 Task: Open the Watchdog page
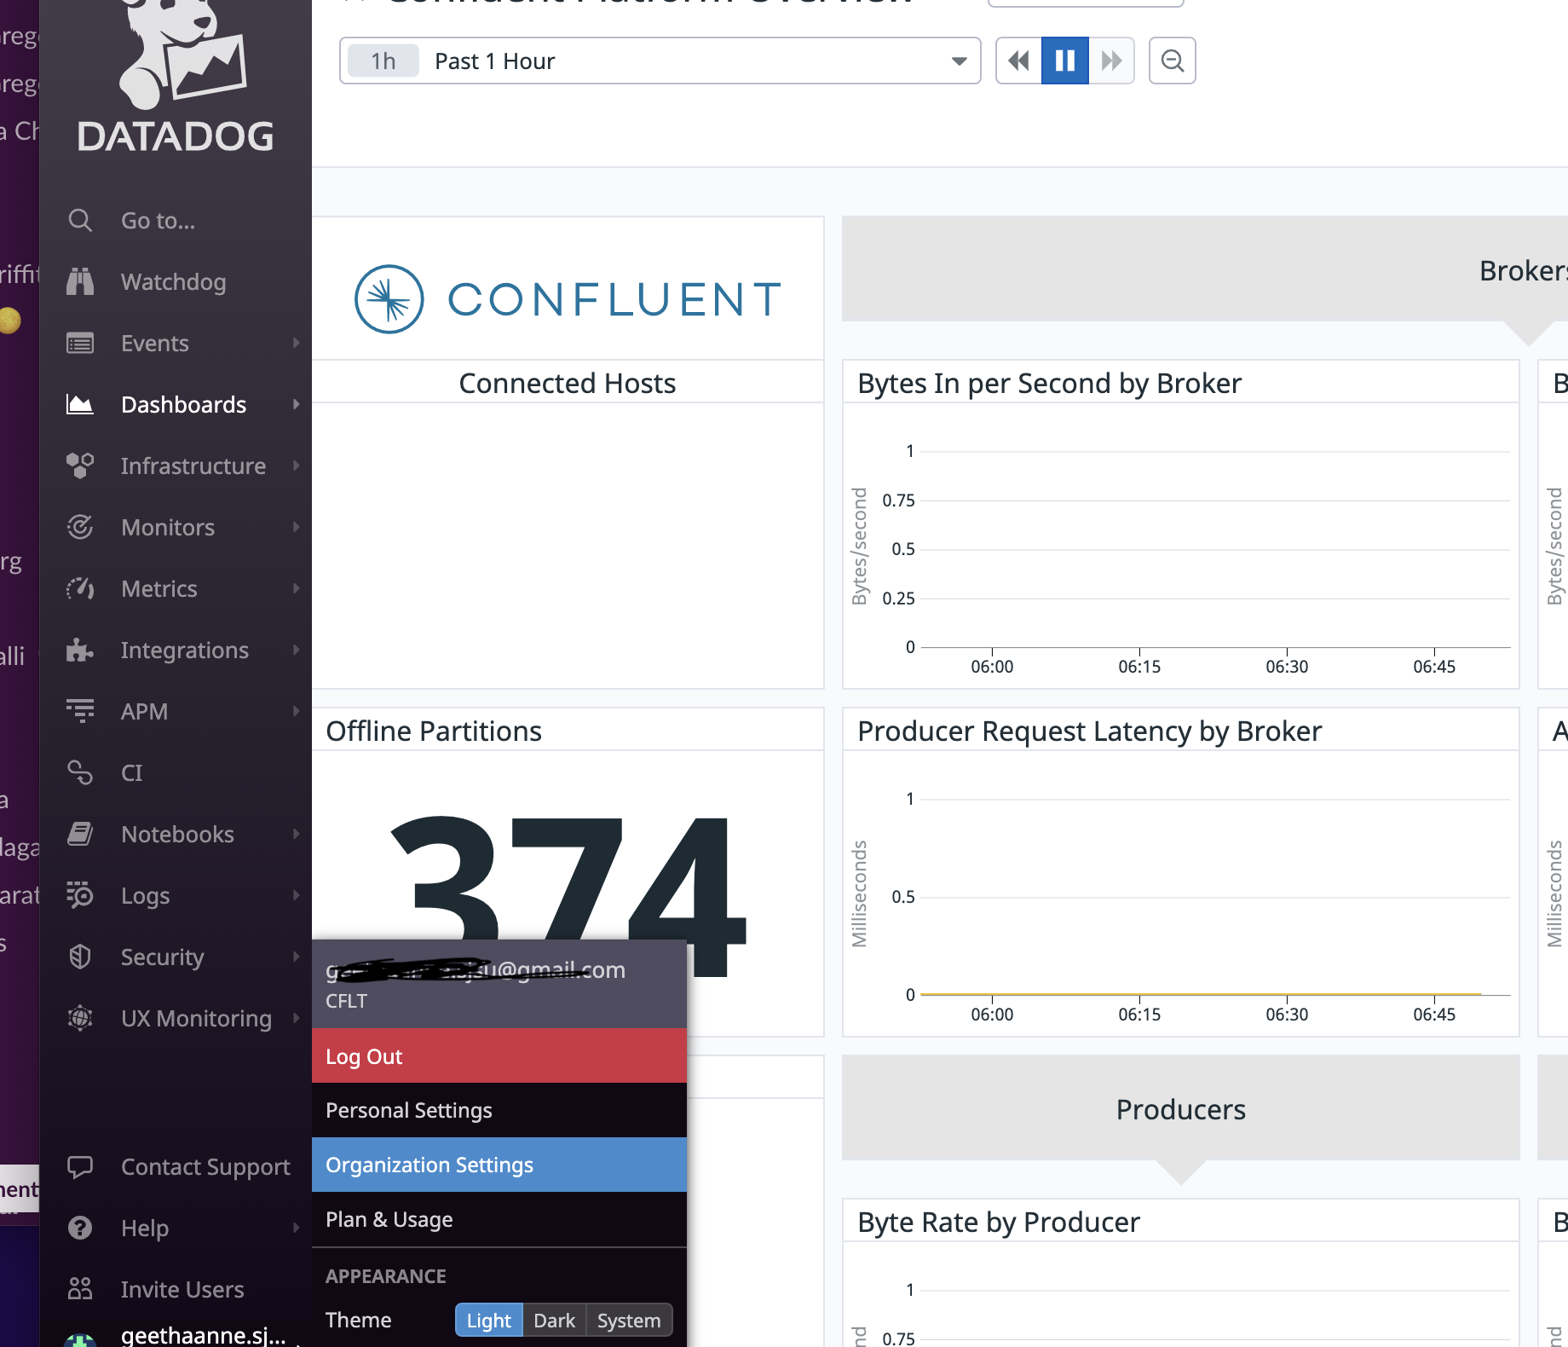click(x=174, y=282)
